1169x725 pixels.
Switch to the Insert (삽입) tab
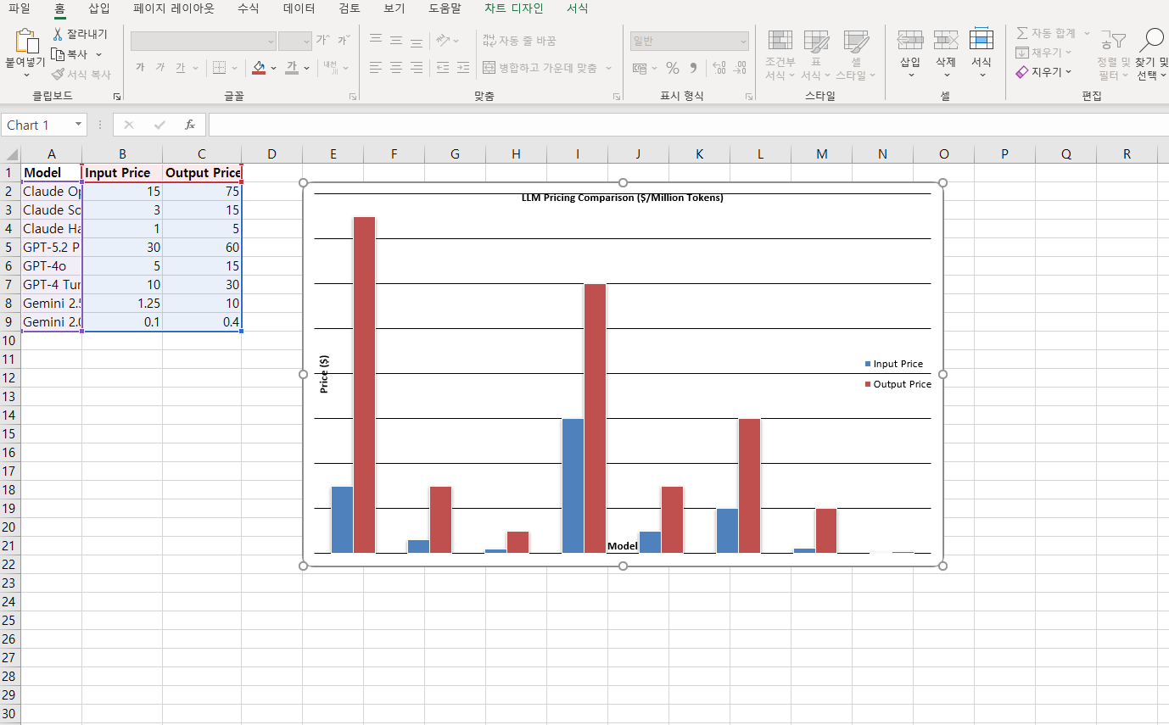(x=99, y=8)
